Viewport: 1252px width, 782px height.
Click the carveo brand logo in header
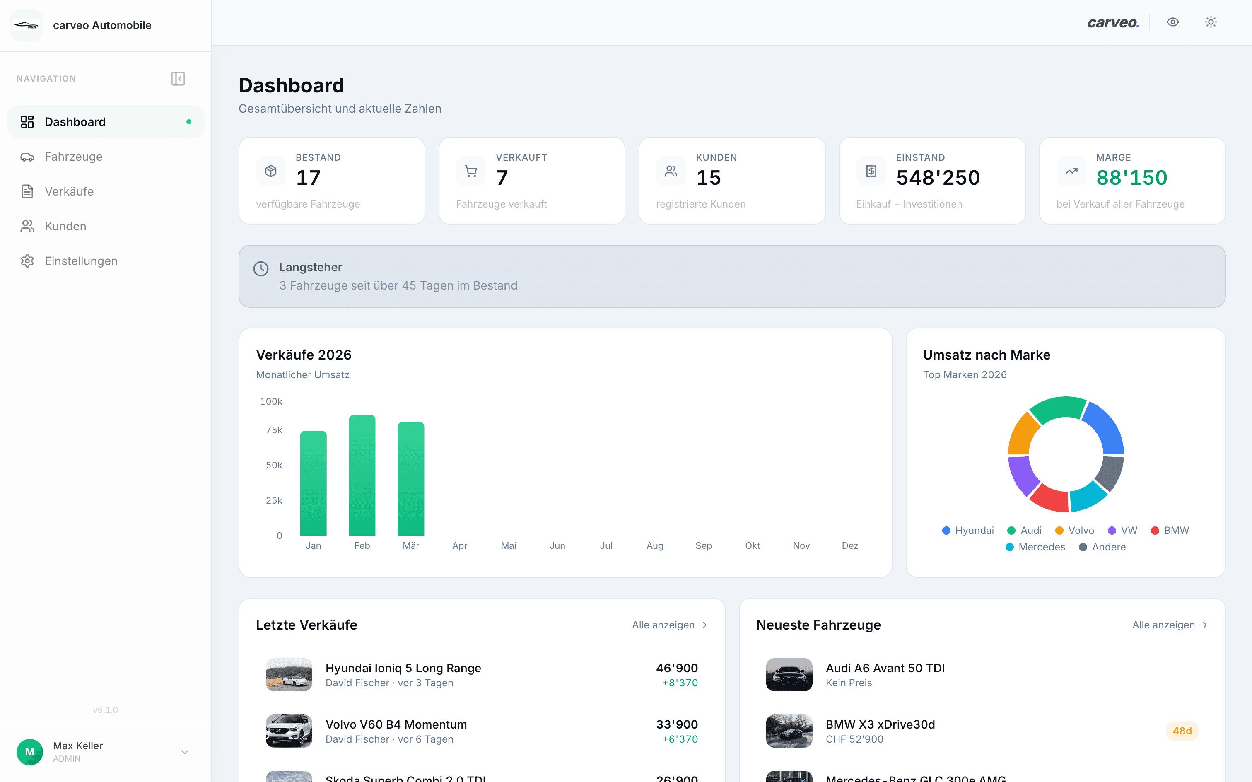pos(1113,22)
